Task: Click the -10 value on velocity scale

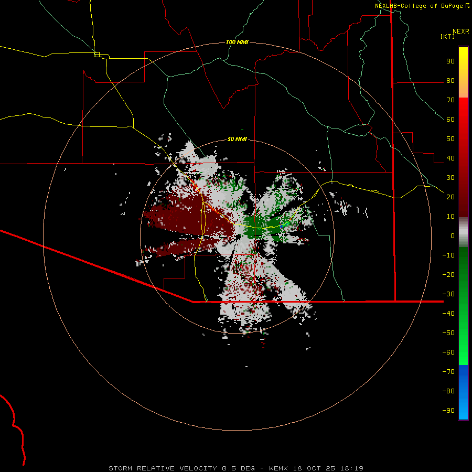Action: 448,255
